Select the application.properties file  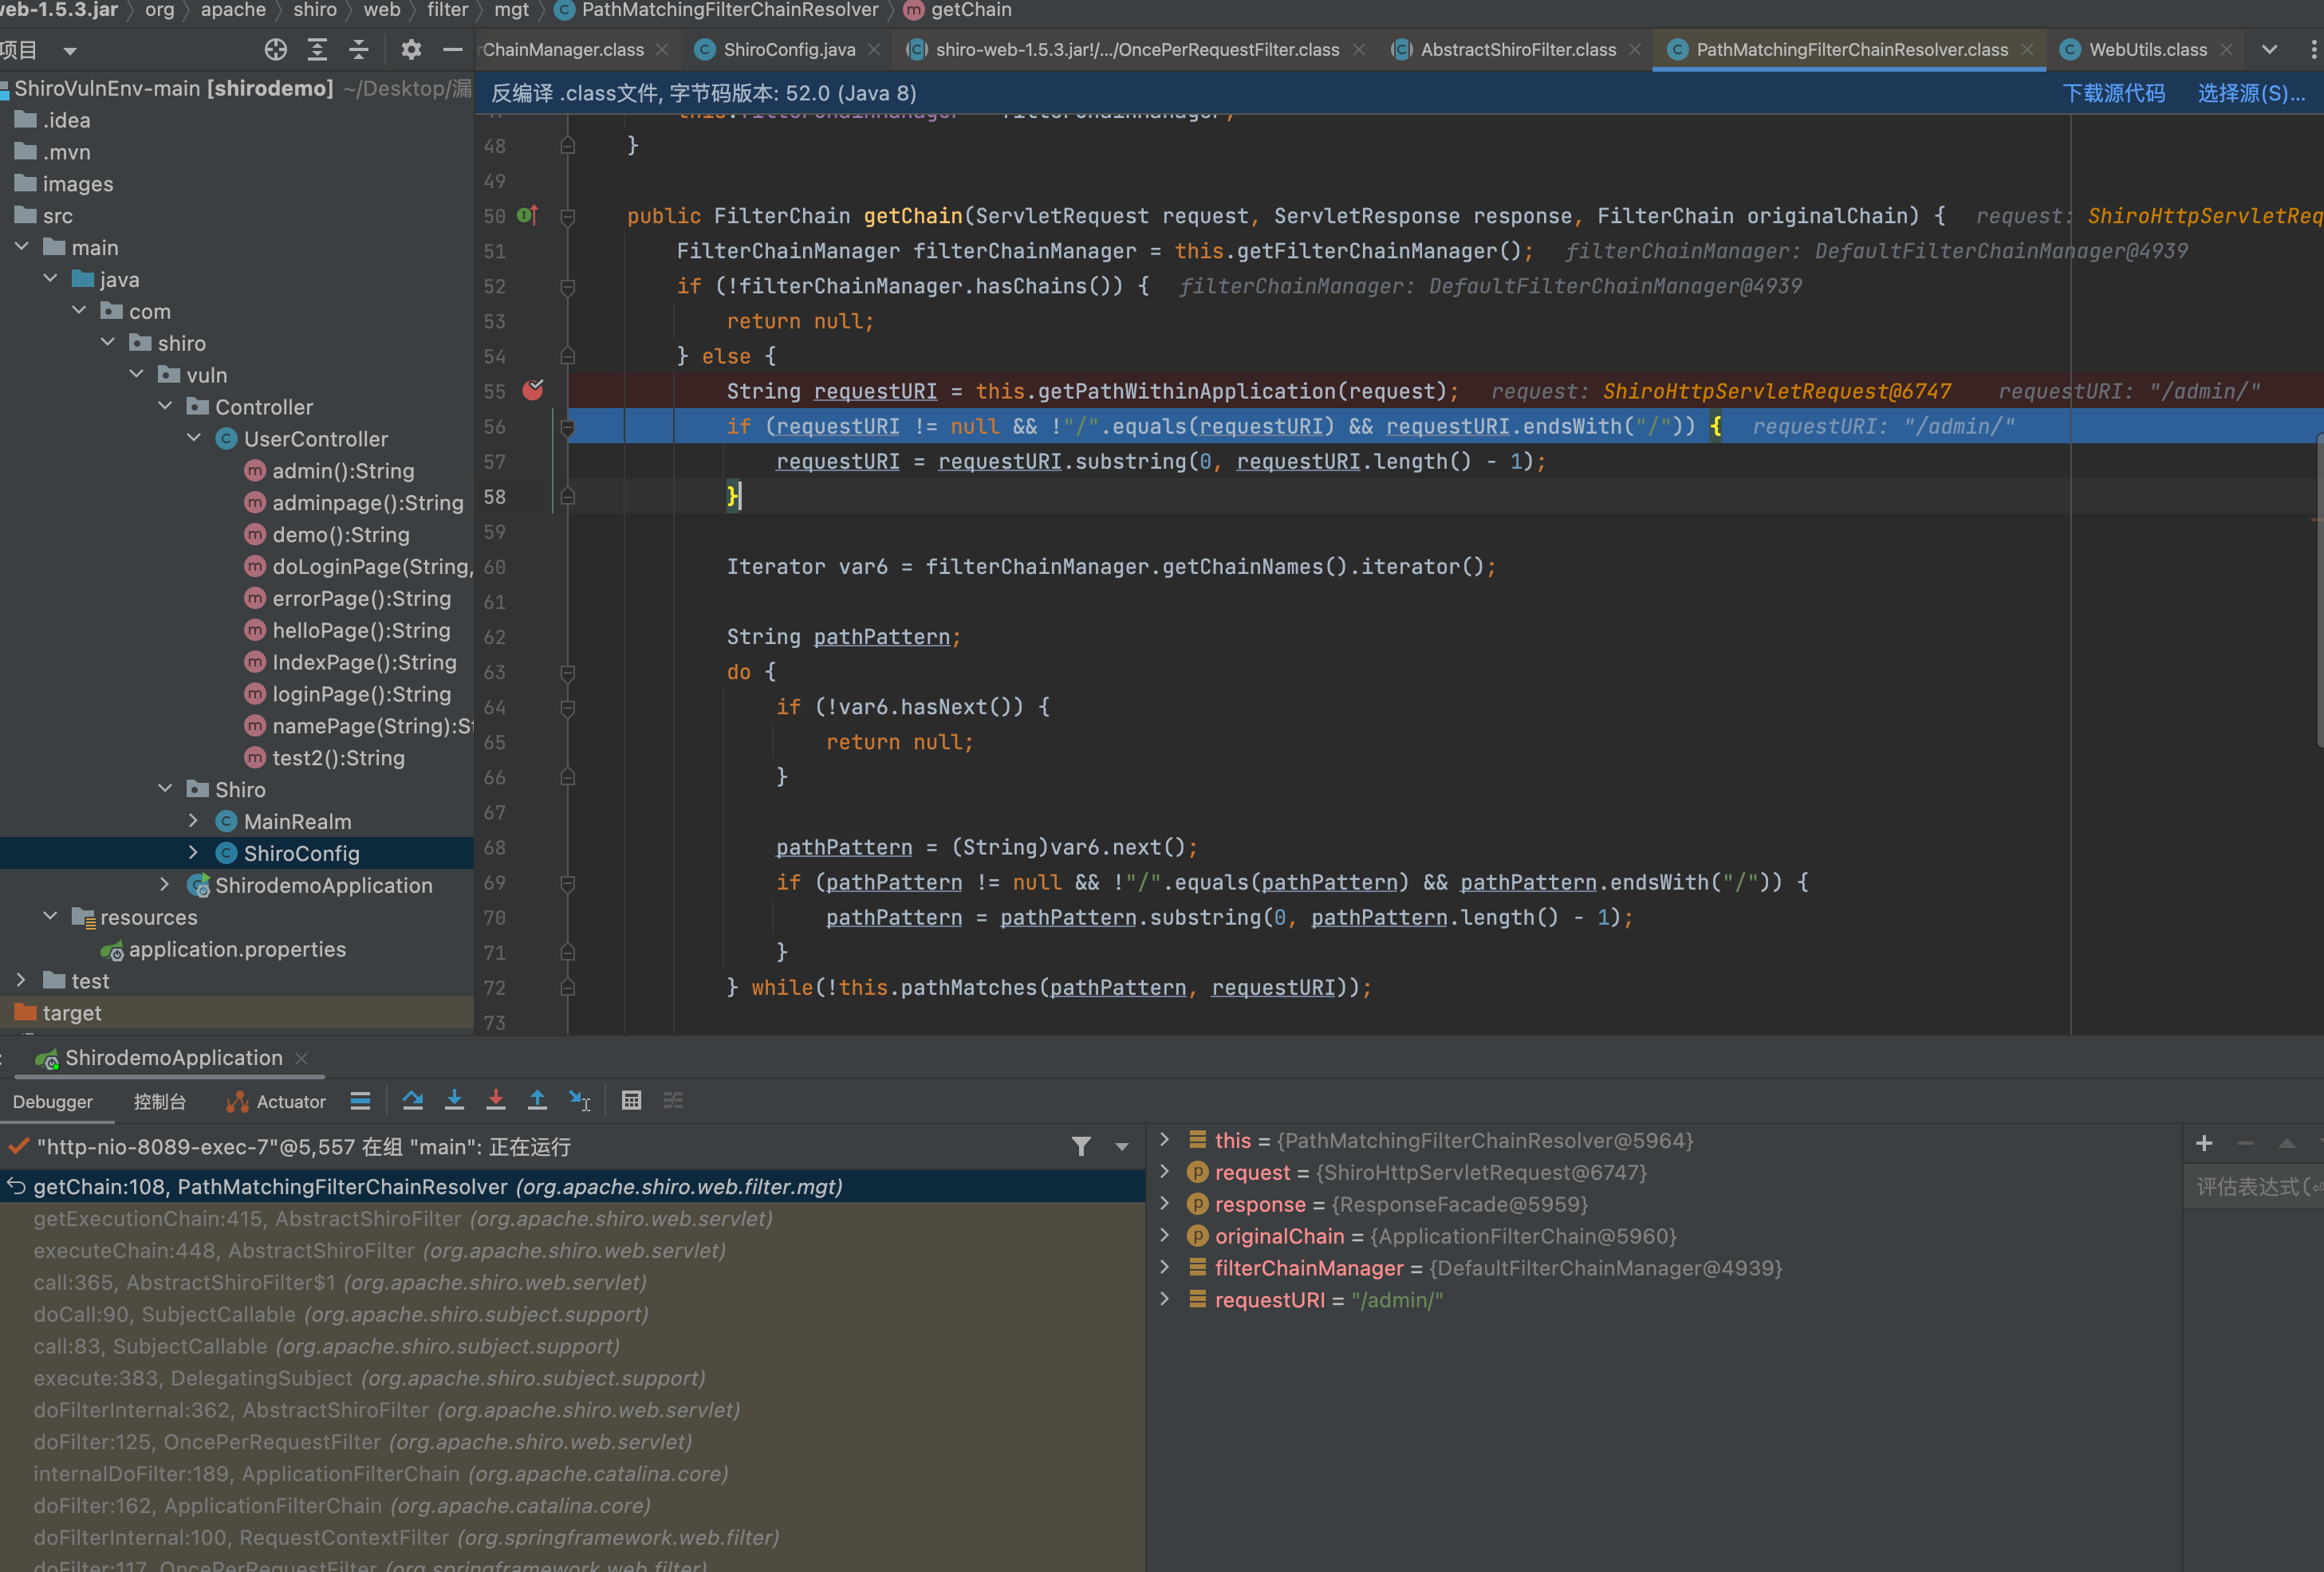[x=237, y=949]
